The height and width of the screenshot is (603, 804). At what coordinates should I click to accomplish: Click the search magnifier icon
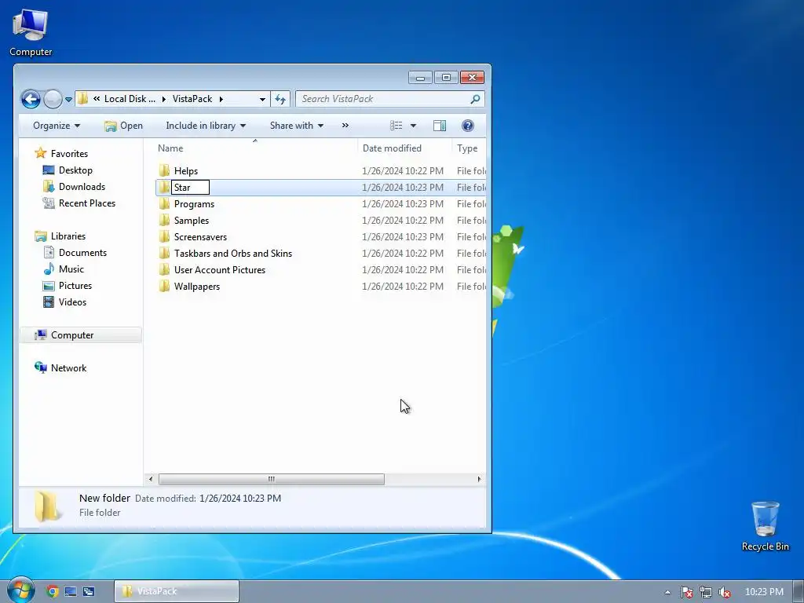pos(475,99)
